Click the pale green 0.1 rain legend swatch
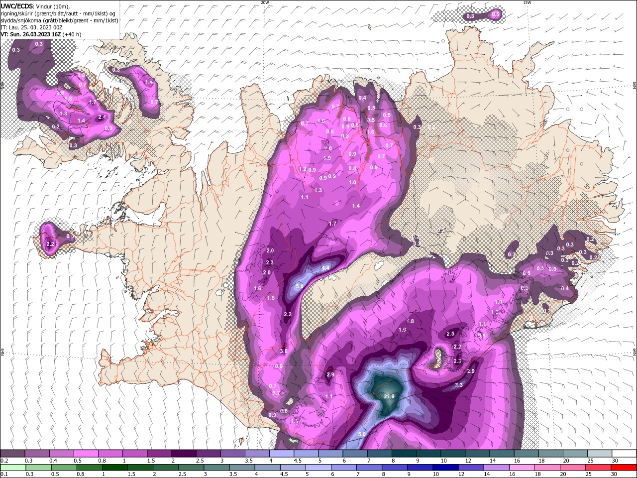The image size is (637, 478). (13, 468)
